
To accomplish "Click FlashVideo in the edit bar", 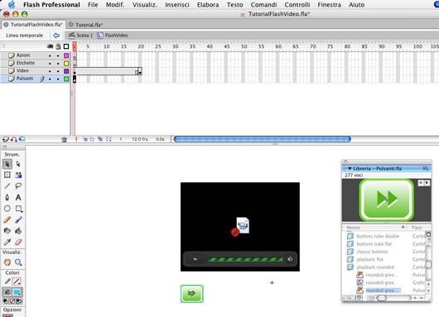I will click(x=113, y=36).
